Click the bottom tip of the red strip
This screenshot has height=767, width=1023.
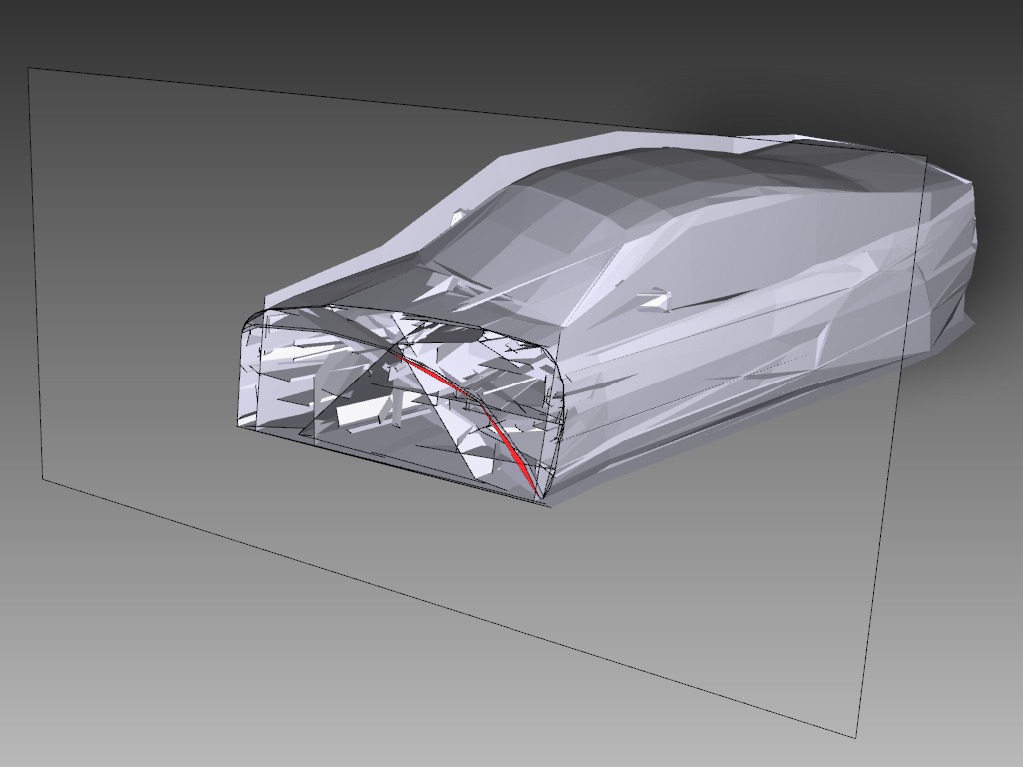click(x=536, y=492)
